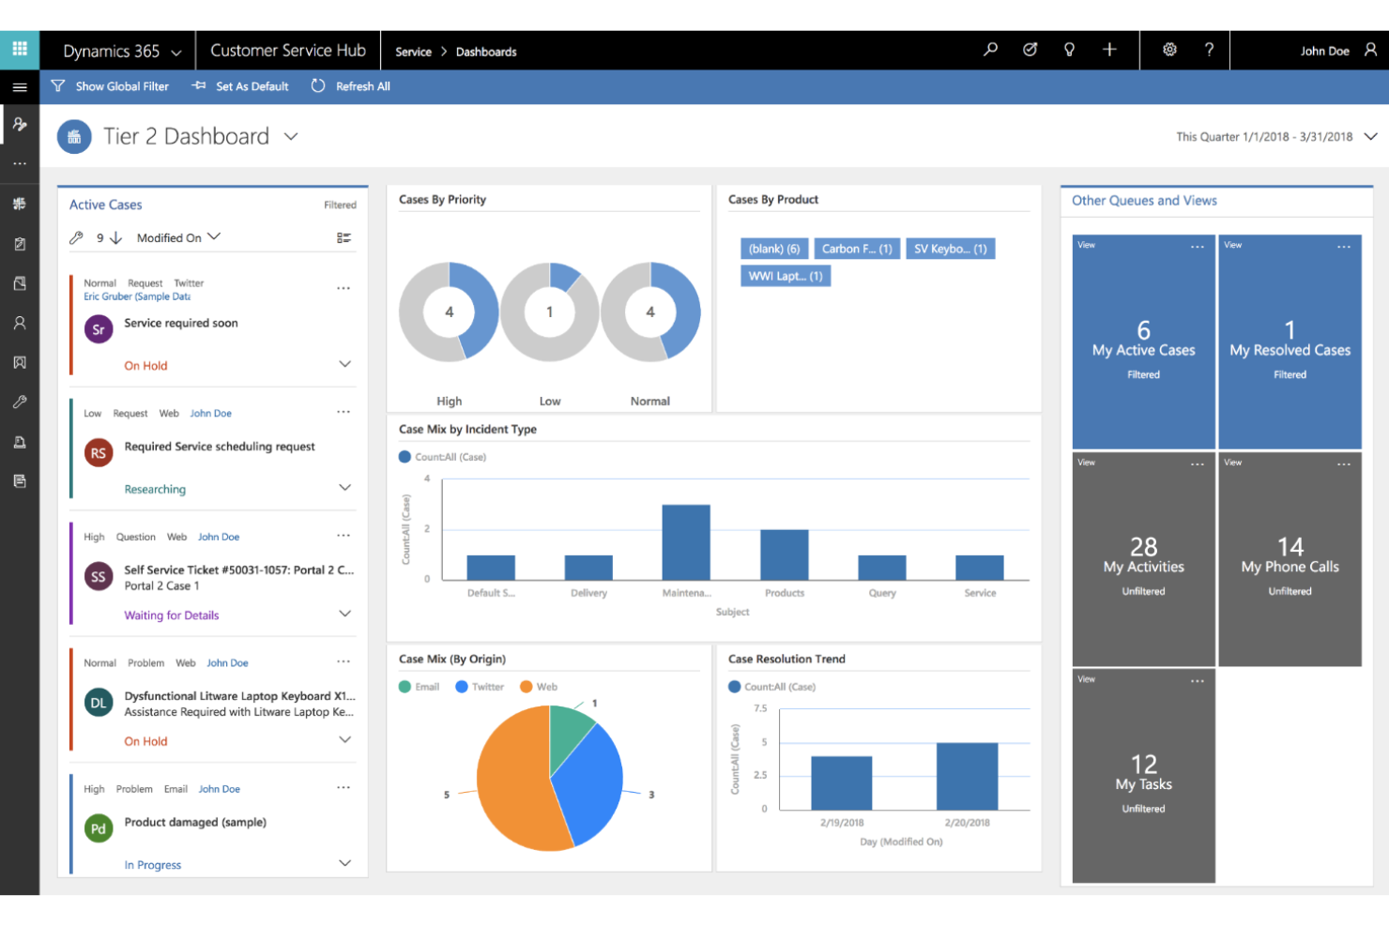Switch Active Cases to tile view icon

(x=344, y=238)
